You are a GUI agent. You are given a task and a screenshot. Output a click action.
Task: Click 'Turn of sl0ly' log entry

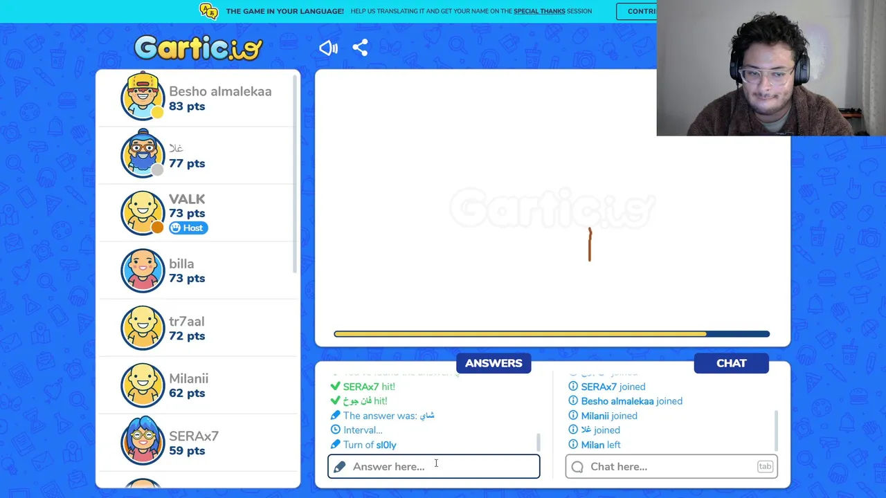point(363,445)
